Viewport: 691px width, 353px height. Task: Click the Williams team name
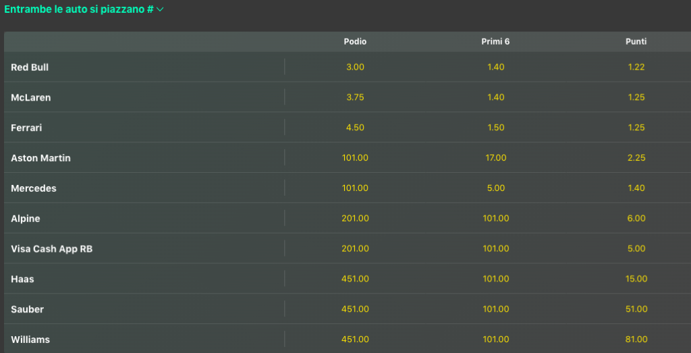[30, 340]
